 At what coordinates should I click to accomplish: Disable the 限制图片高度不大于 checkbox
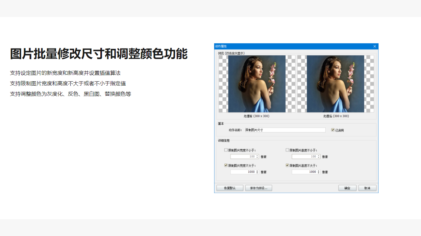pyautogui.click(x=287, y=165)
